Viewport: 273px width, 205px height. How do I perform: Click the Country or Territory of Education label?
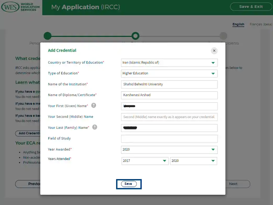76,62
